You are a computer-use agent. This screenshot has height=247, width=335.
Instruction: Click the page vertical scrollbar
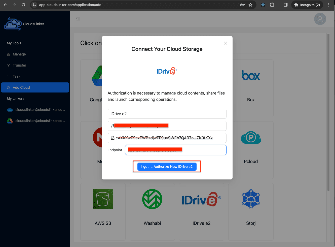pos(328,112)
